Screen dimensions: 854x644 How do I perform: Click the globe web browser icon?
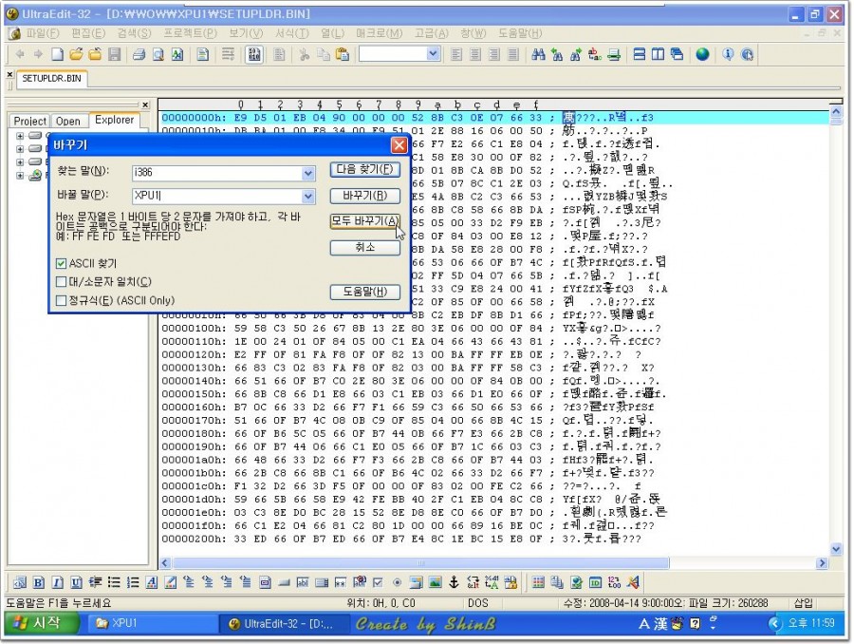(702, 54)
